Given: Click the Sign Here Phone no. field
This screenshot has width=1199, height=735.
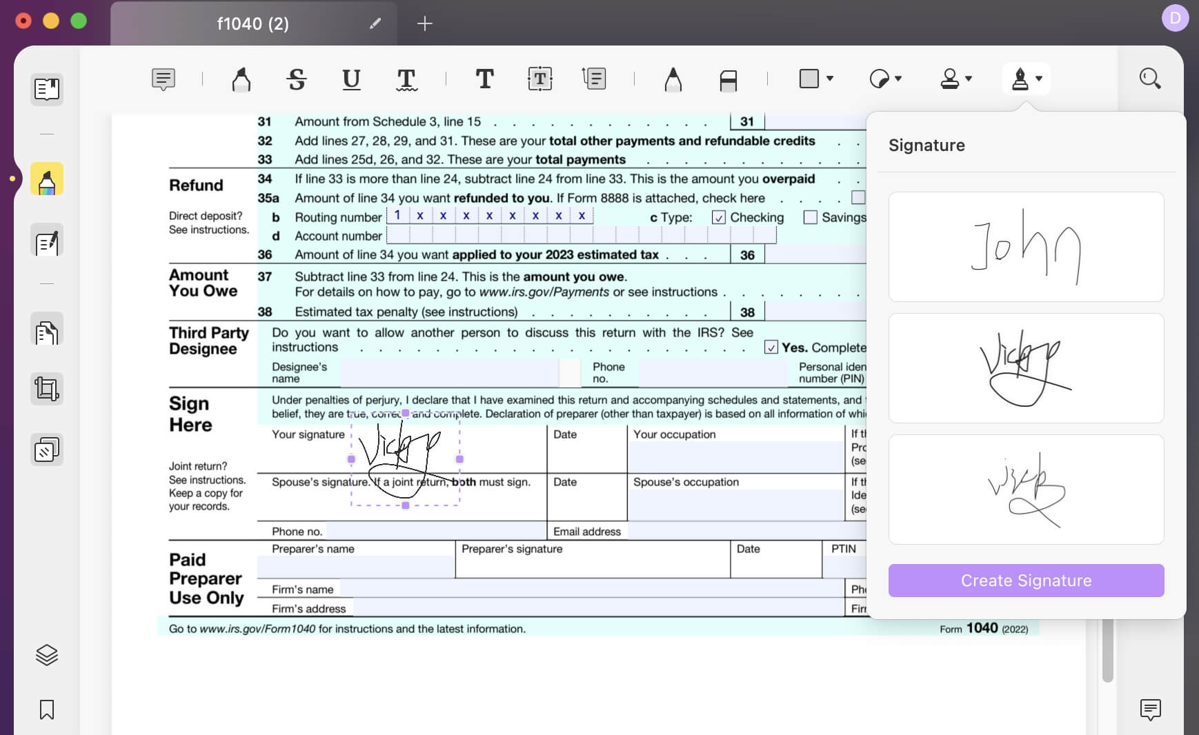Looking at the screenshot, I should pos(435,532).
